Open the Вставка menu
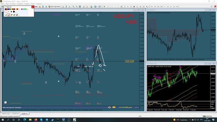 coord(13,4)
